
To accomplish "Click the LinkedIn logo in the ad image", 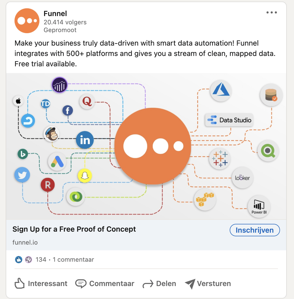I will pyautogui.click(x=85, y=140).
